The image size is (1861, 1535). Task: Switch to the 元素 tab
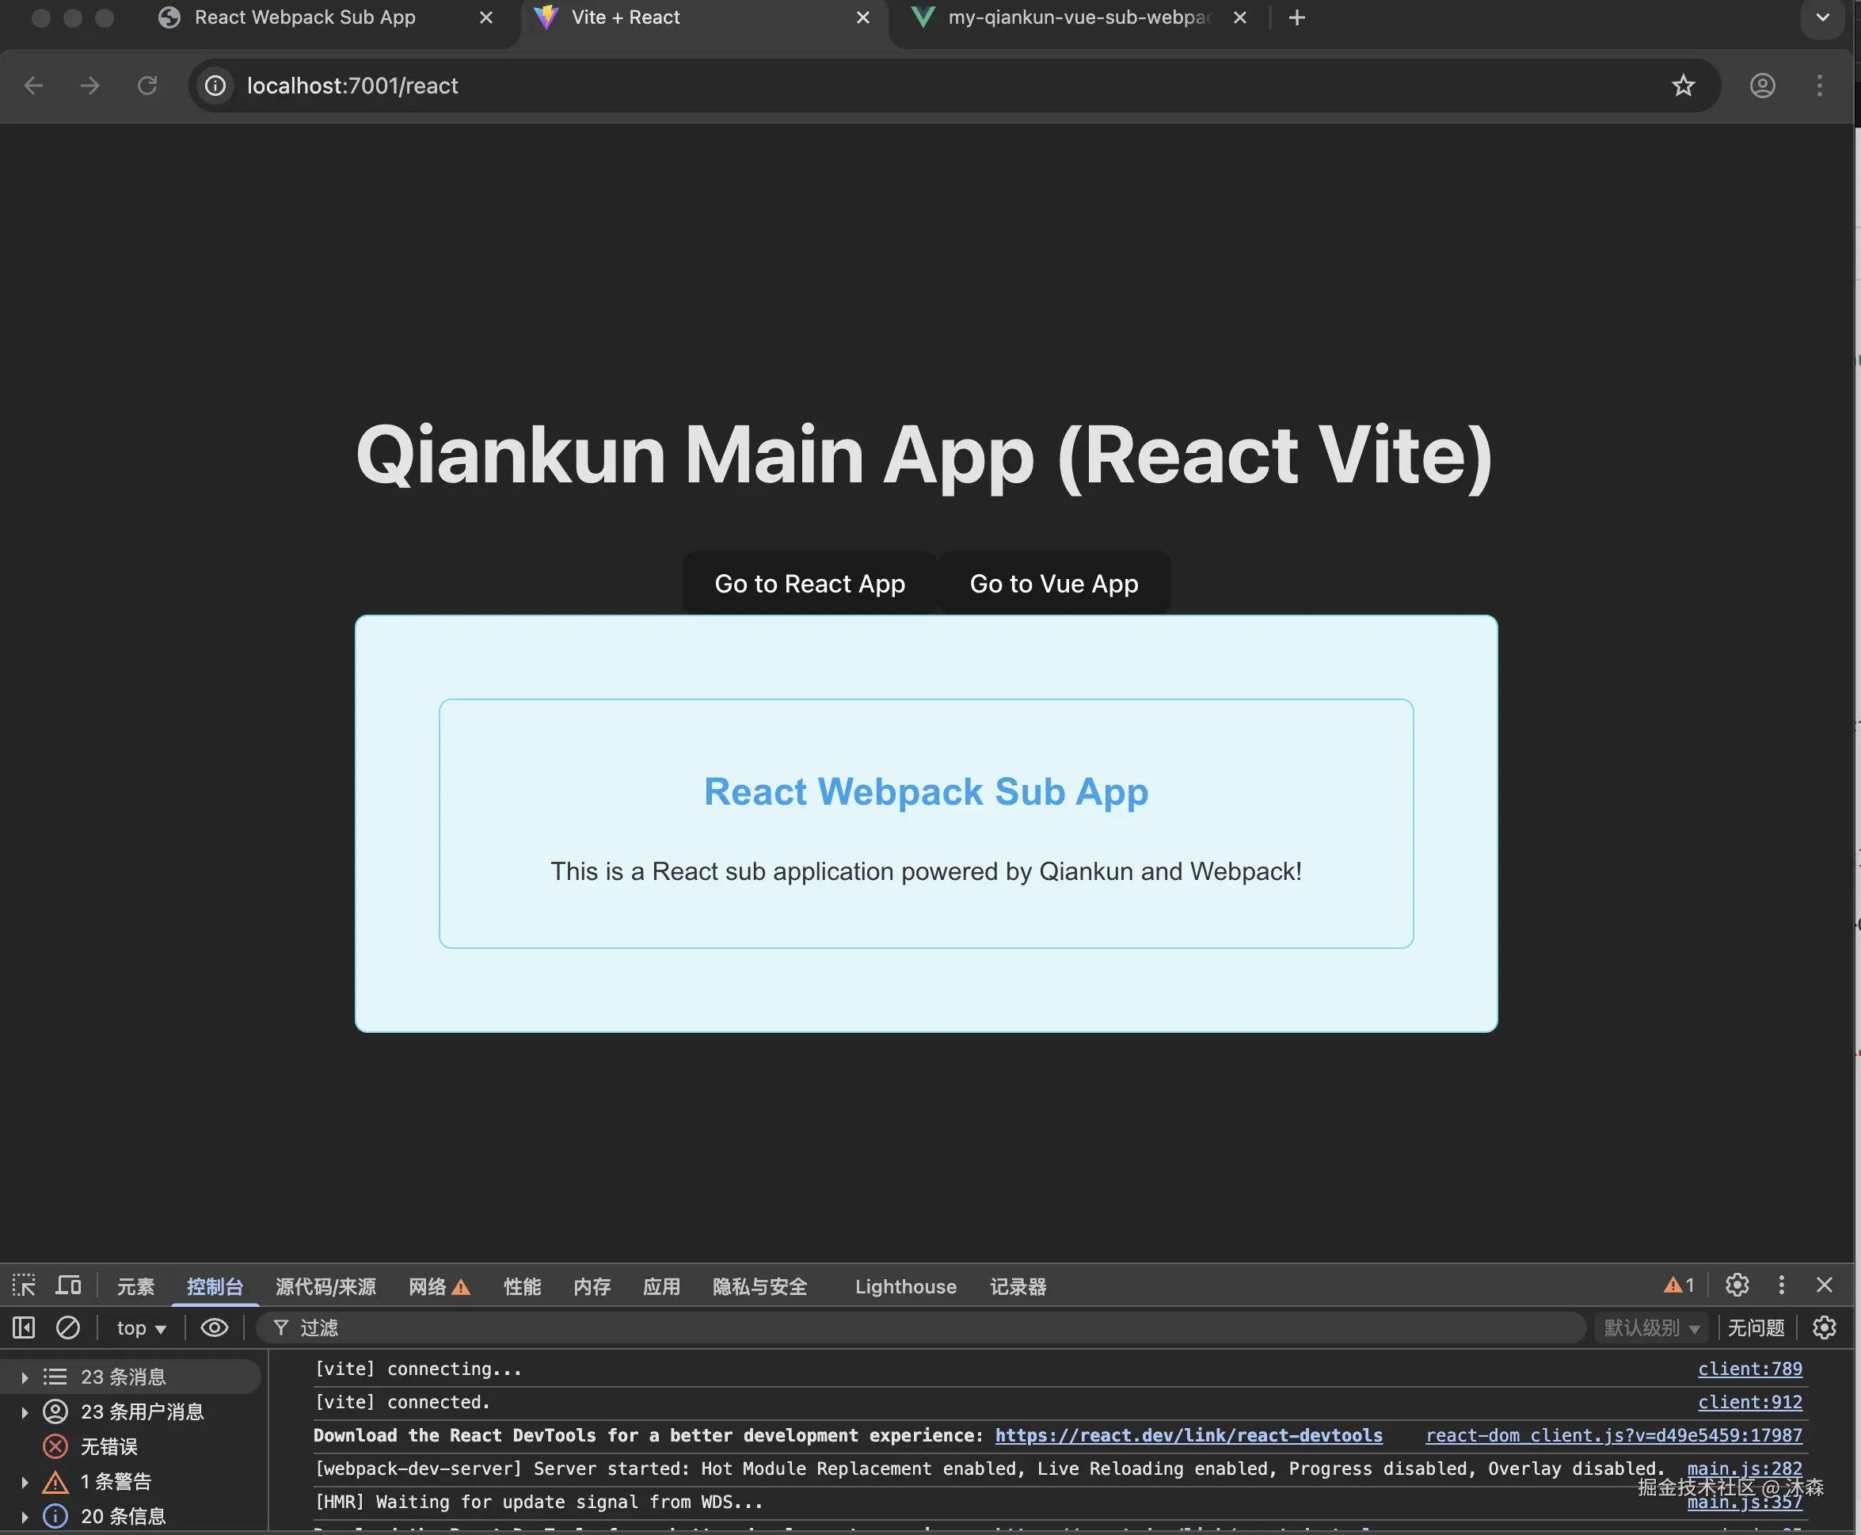(135, 1286)
